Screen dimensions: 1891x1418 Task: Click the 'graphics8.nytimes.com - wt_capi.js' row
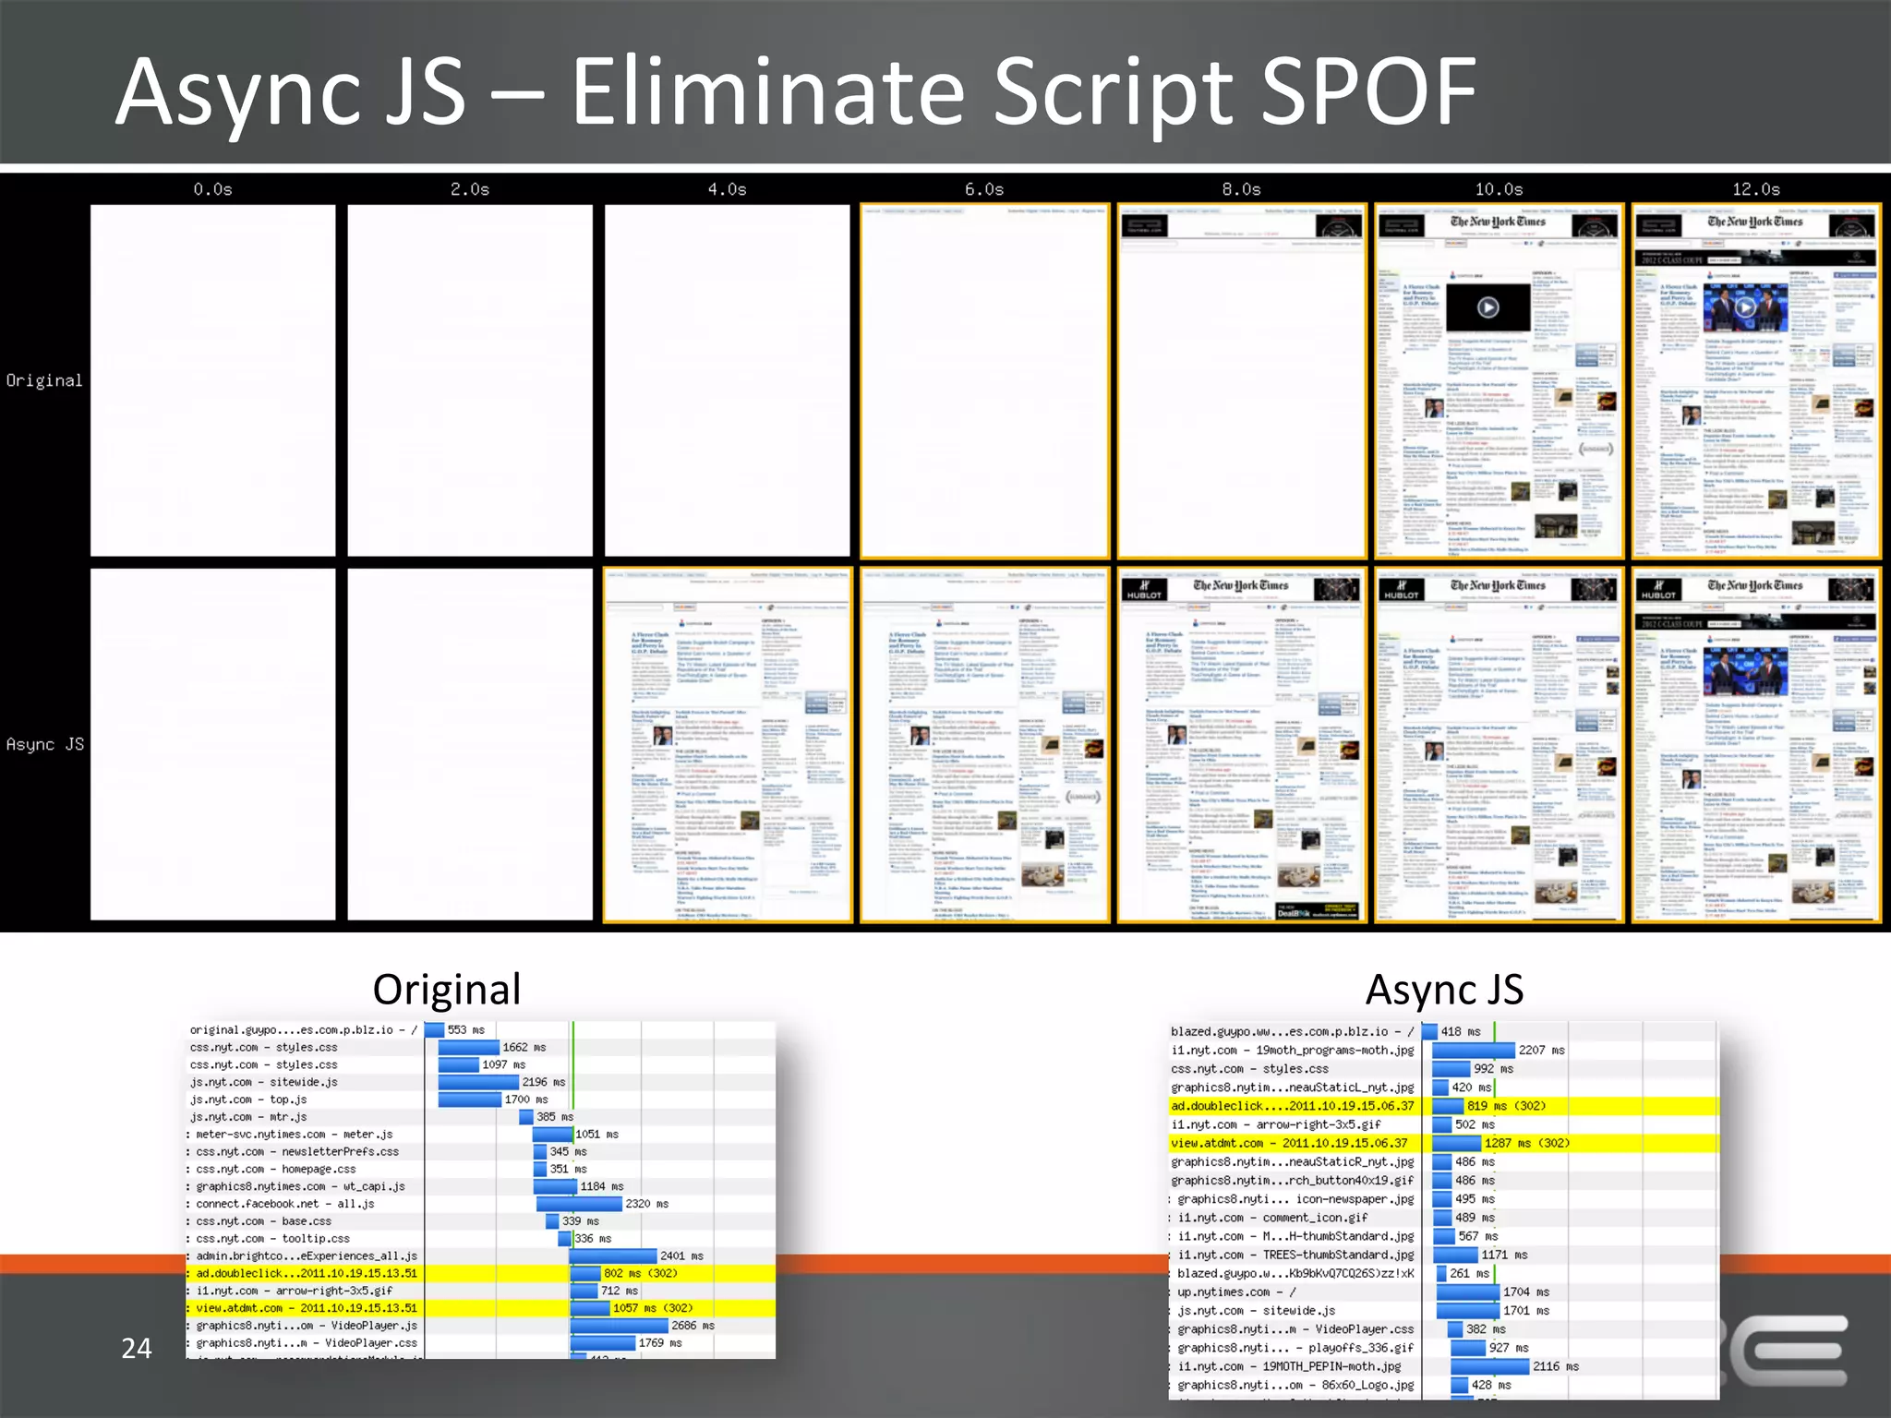pyautogui.click(x=480, y=1186)
